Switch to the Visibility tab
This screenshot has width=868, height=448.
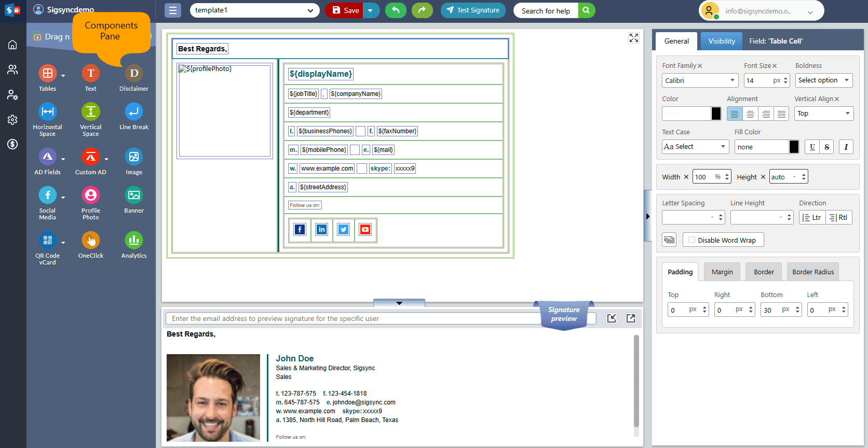722,41
